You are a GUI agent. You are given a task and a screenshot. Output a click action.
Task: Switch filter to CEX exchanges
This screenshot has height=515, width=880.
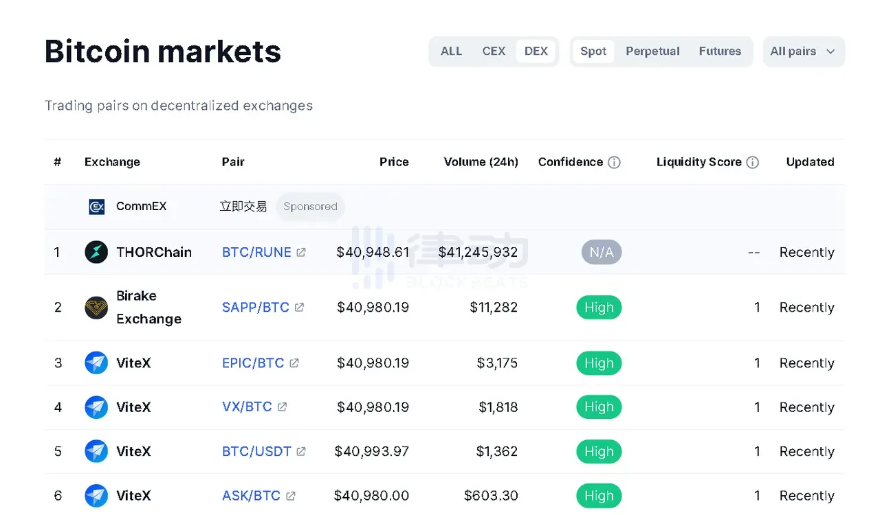coord(494,51)
